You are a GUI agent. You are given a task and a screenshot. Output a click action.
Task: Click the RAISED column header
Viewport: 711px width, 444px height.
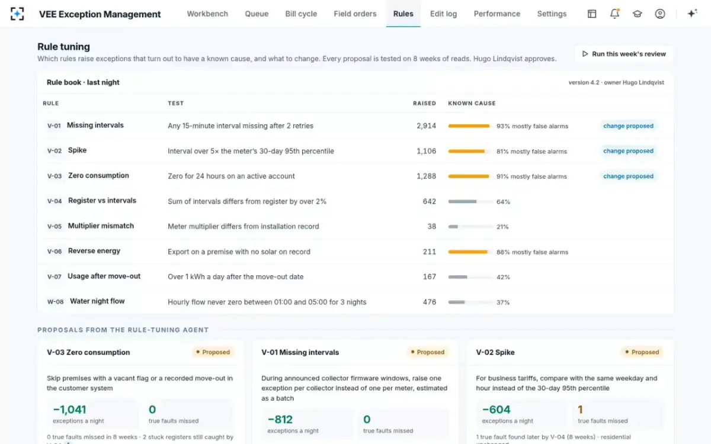click(x=424, y=103)
